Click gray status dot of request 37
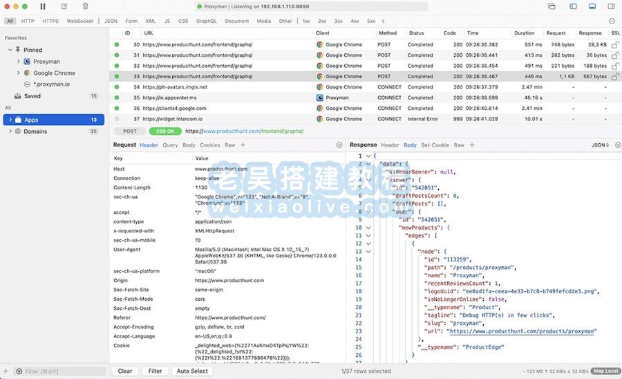The image size is (622, 379). click(117, 119)
